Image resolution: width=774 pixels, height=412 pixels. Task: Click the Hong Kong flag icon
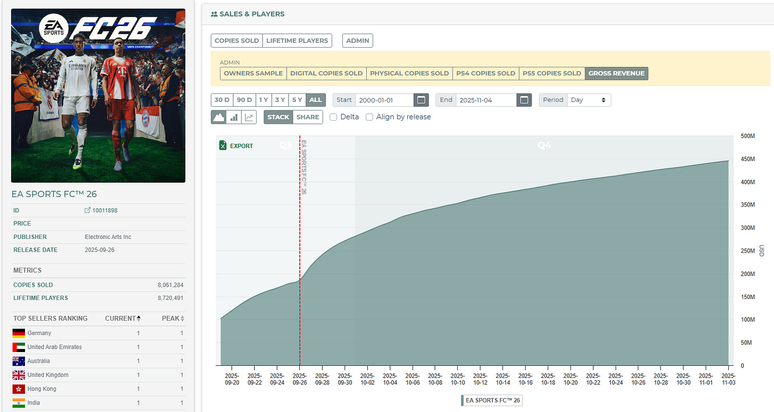pos(19,389)
